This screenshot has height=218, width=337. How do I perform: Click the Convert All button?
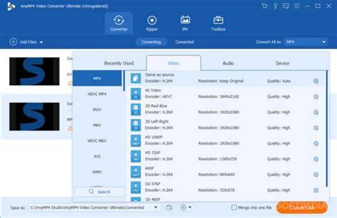click(x=301, y=208)
